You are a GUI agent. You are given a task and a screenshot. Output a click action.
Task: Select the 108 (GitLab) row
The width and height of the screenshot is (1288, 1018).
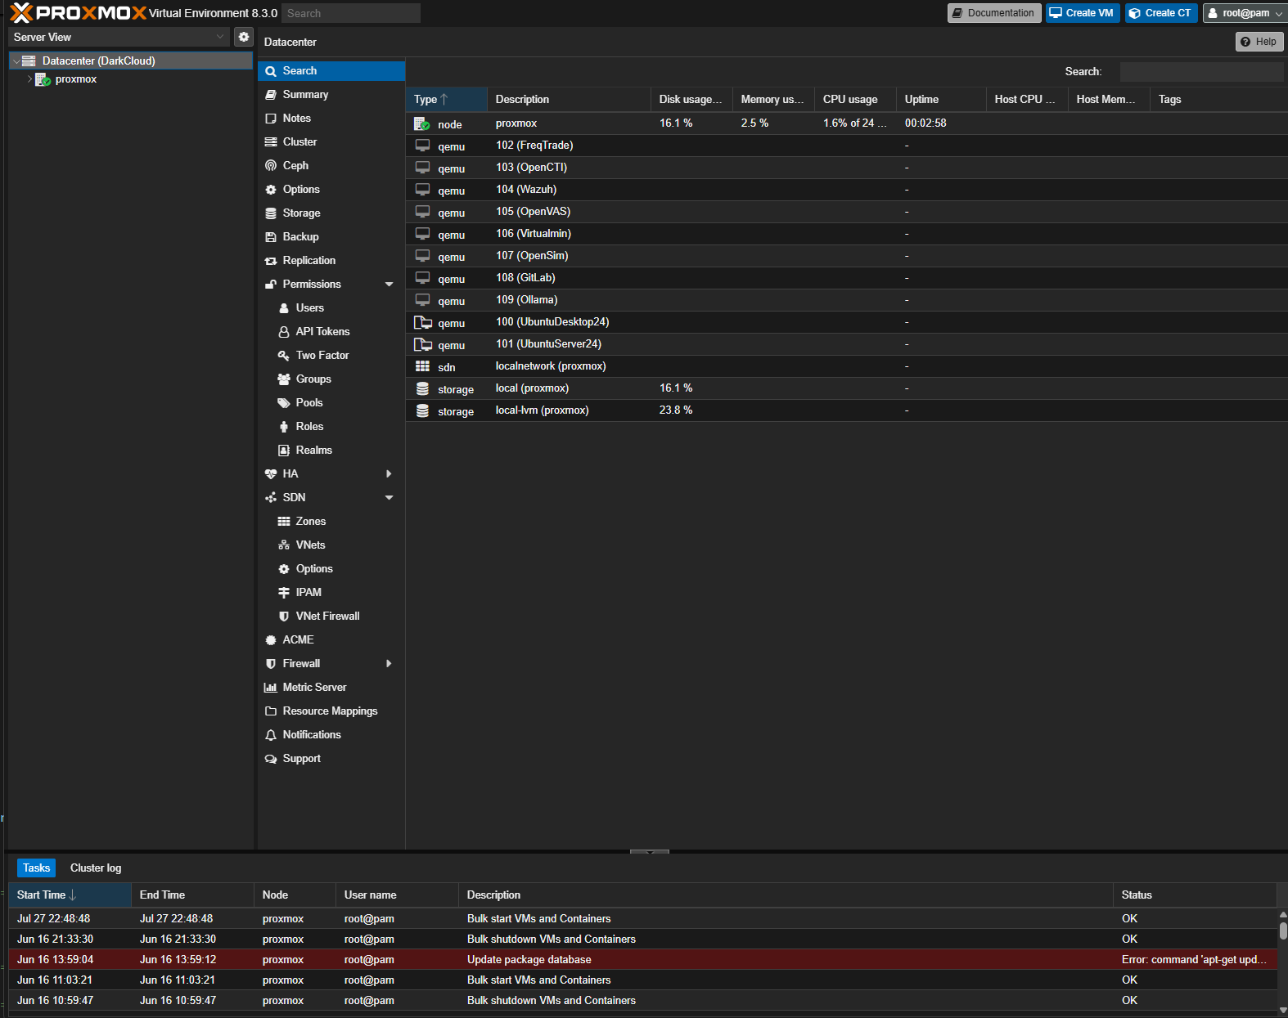[x=846, y=278]
